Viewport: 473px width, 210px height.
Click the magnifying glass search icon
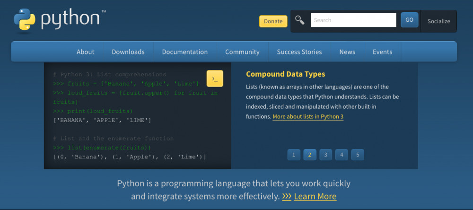pos(299,20)
